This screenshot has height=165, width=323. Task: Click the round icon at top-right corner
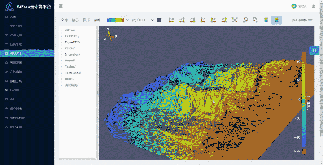click(314, 6)
